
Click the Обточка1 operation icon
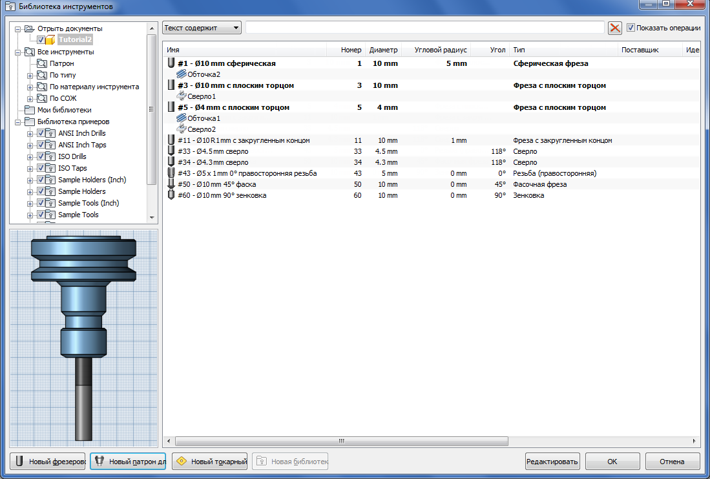pos(182,118)
